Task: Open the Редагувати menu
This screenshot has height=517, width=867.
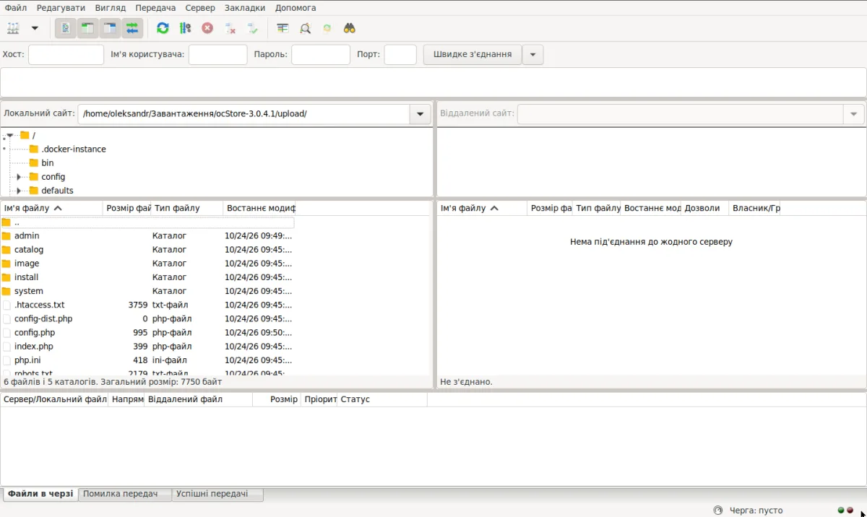Action: point(61,7)
